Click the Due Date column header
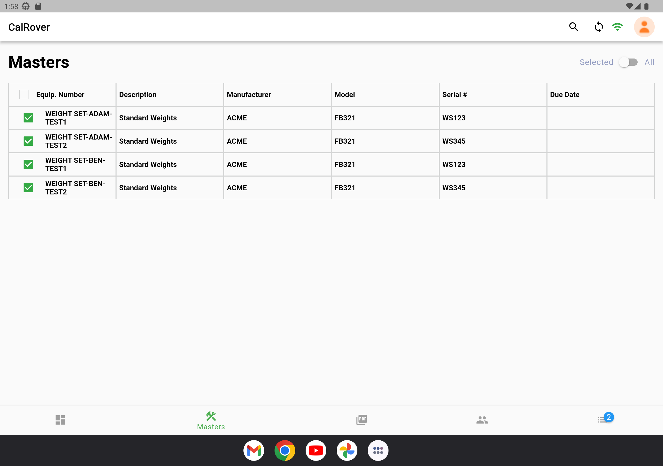 (x=565, y=95)
